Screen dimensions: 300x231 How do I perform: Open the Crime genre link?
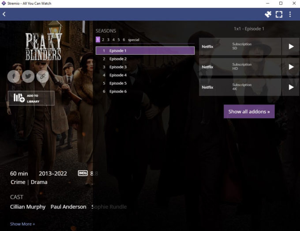18,182
